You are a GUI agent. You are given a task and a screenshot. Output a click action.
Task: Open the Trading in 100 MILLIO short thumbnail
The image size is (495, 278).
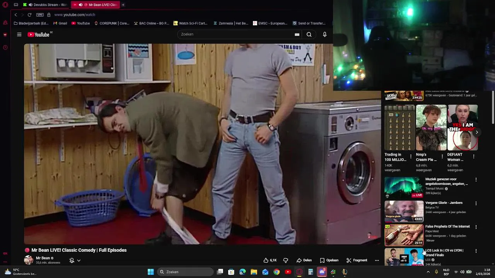(399, 127)
